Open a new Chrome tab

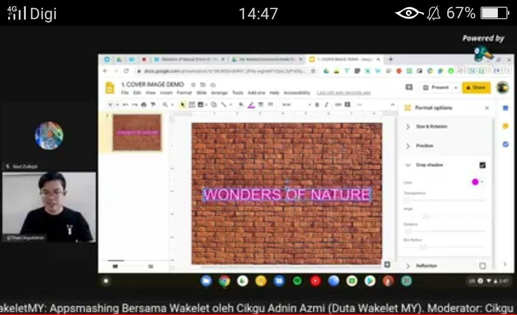pos(391,59)
